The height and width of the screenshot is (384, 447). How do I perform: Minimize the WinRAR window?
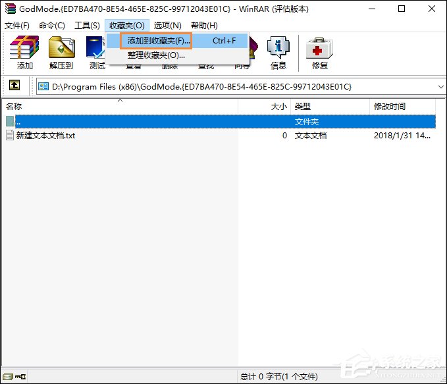372,9
